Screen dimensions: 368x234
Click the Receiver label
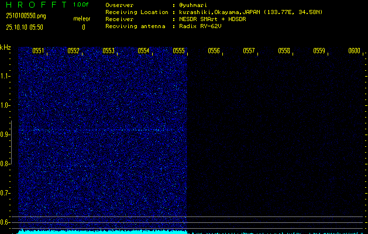[x=119, y=19]
